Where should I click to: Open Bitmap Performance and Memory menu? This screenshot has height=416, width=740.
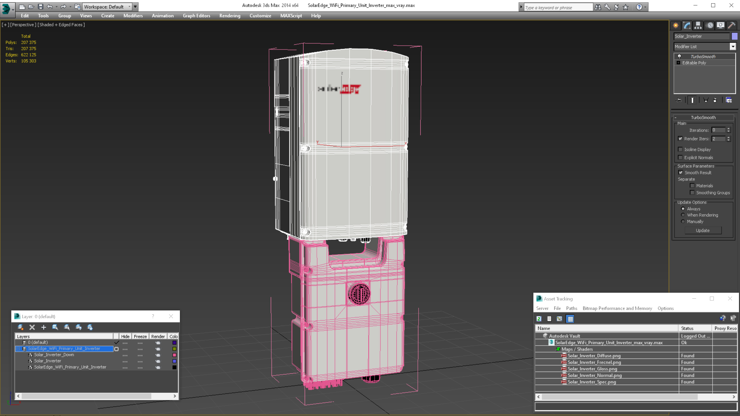click(617, 308)
